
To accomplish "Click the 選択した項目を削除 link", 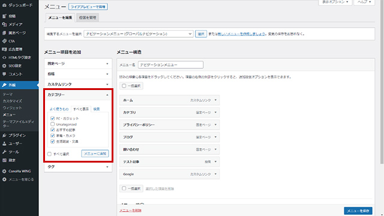I will point(160,188).
